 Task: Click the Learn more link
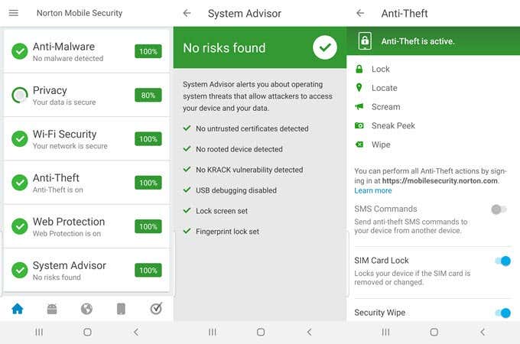(373, 190)
